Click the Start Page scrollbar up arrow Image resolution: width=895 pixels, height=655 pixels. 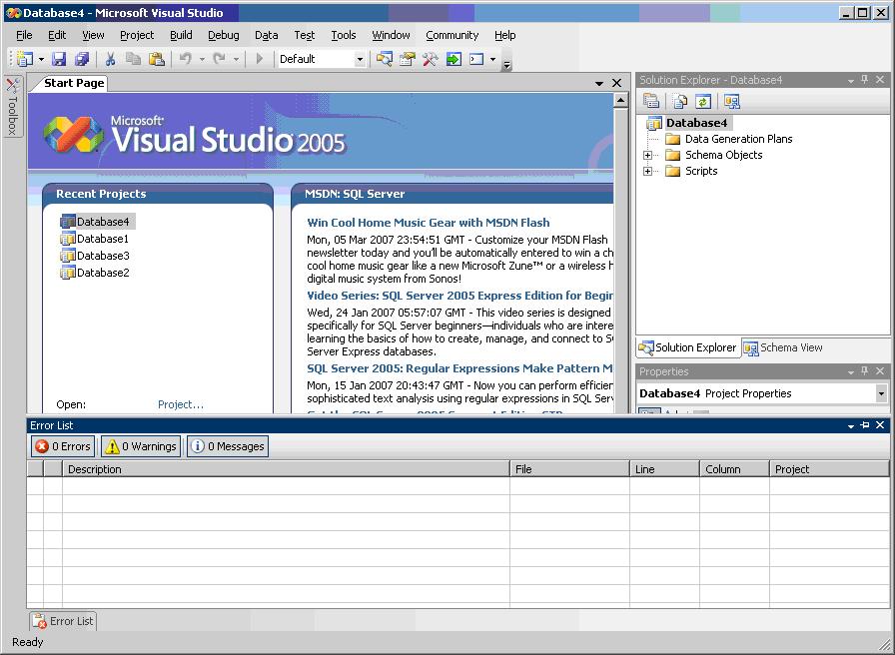click(x=620, y=101)
